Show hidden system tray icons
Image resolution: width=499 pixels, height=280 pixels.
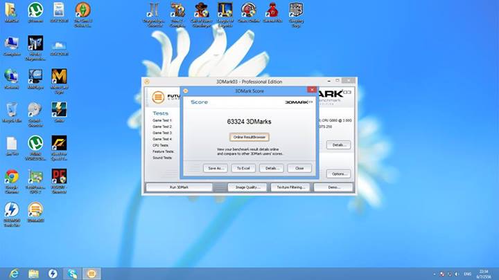(x=435, y=274)
